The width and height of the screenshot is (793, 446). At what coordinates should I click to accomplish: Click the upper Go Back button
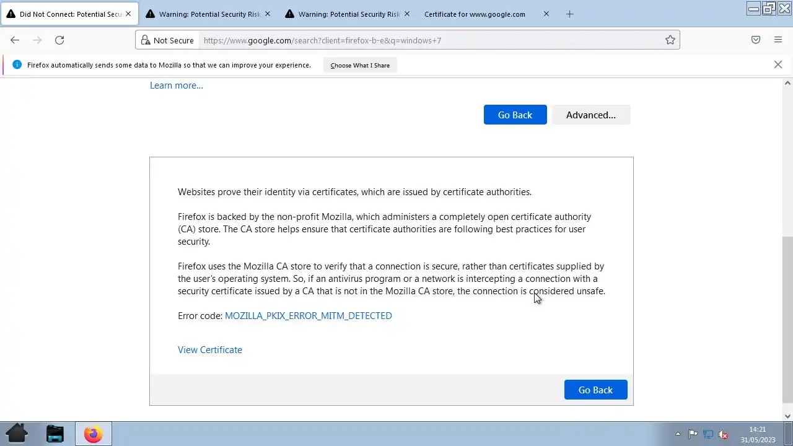tap(515, 115)
